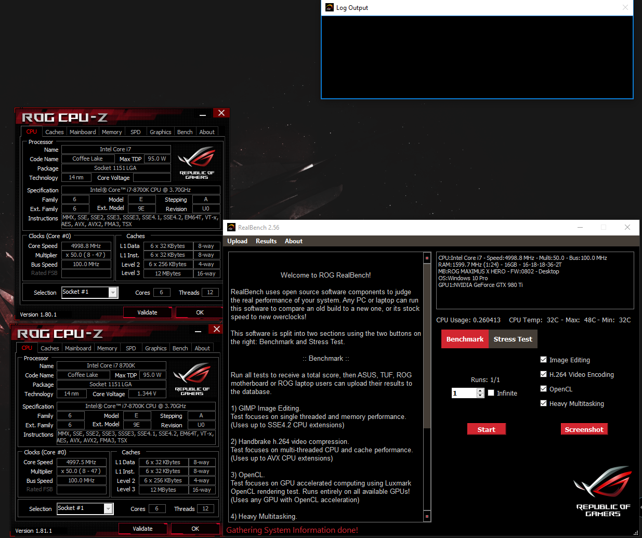Close the Log Output window
This screenshot has height=538, width=642.
coord(625,7)
